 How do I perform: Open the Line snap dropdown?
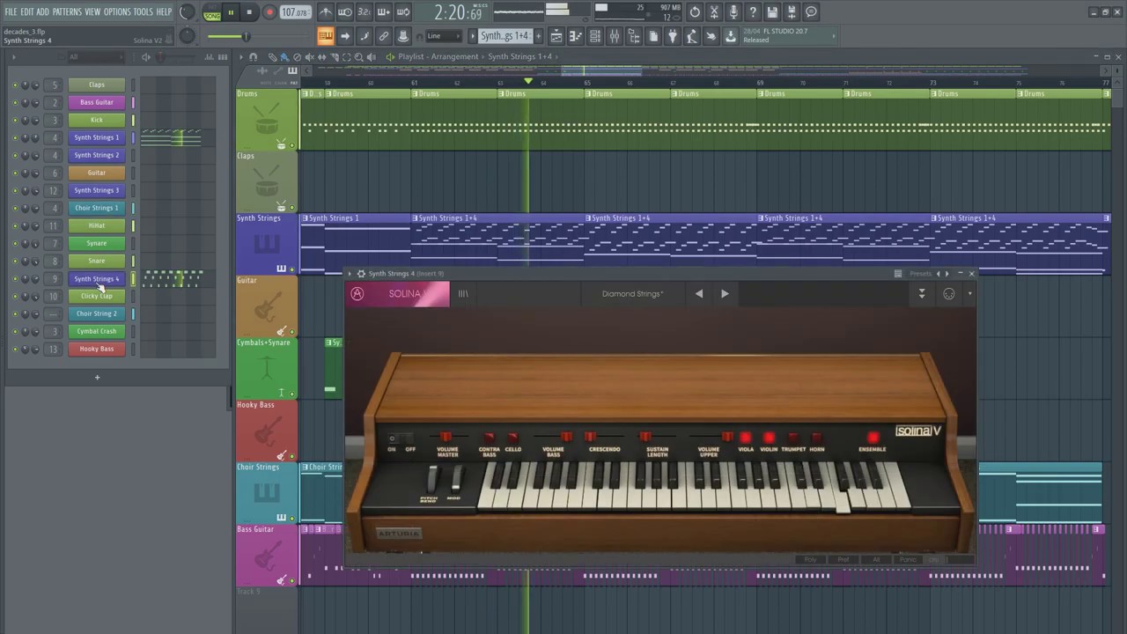[443, 36]
